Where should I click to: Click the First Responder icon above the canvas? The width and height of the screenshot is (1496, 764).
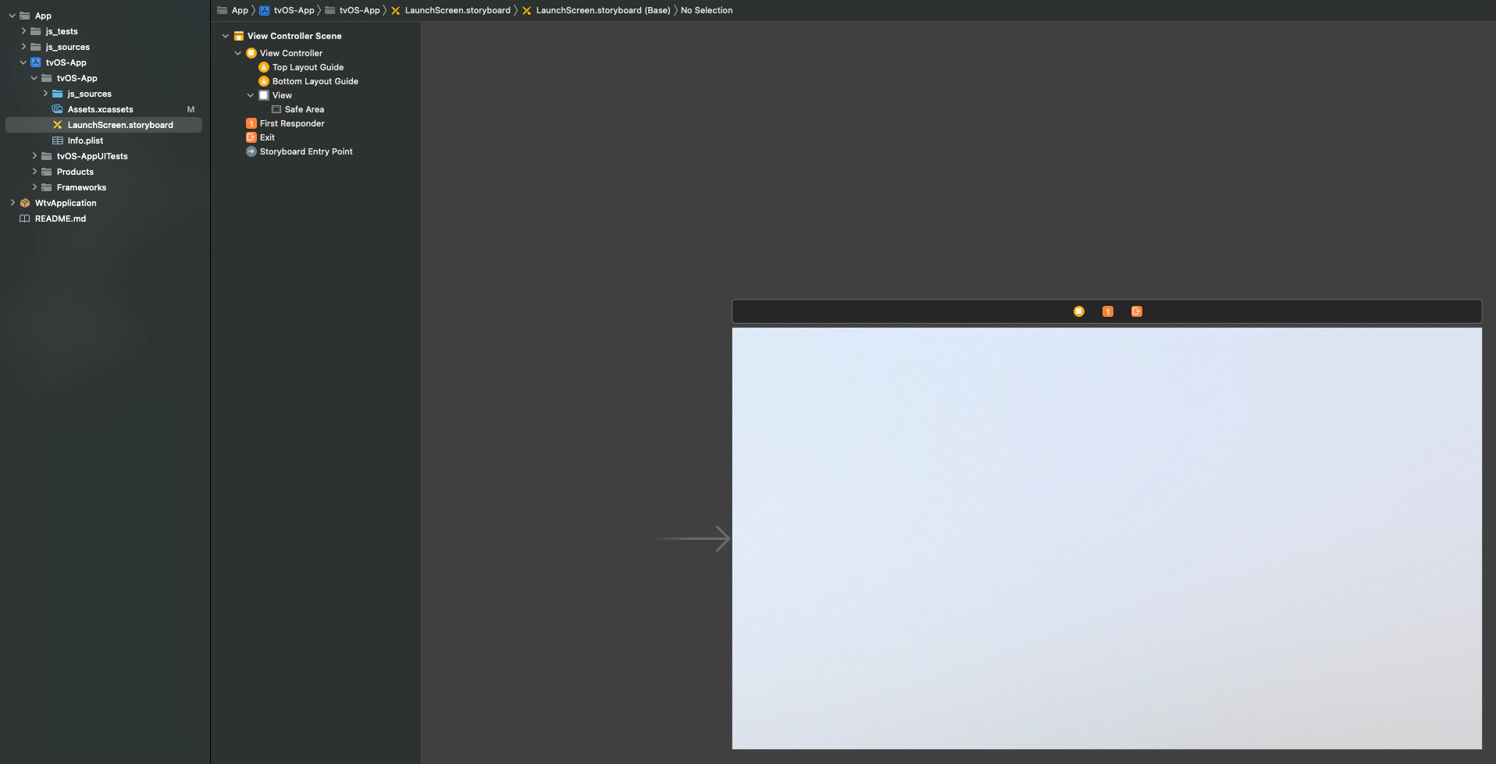(x=1107, y=311)
